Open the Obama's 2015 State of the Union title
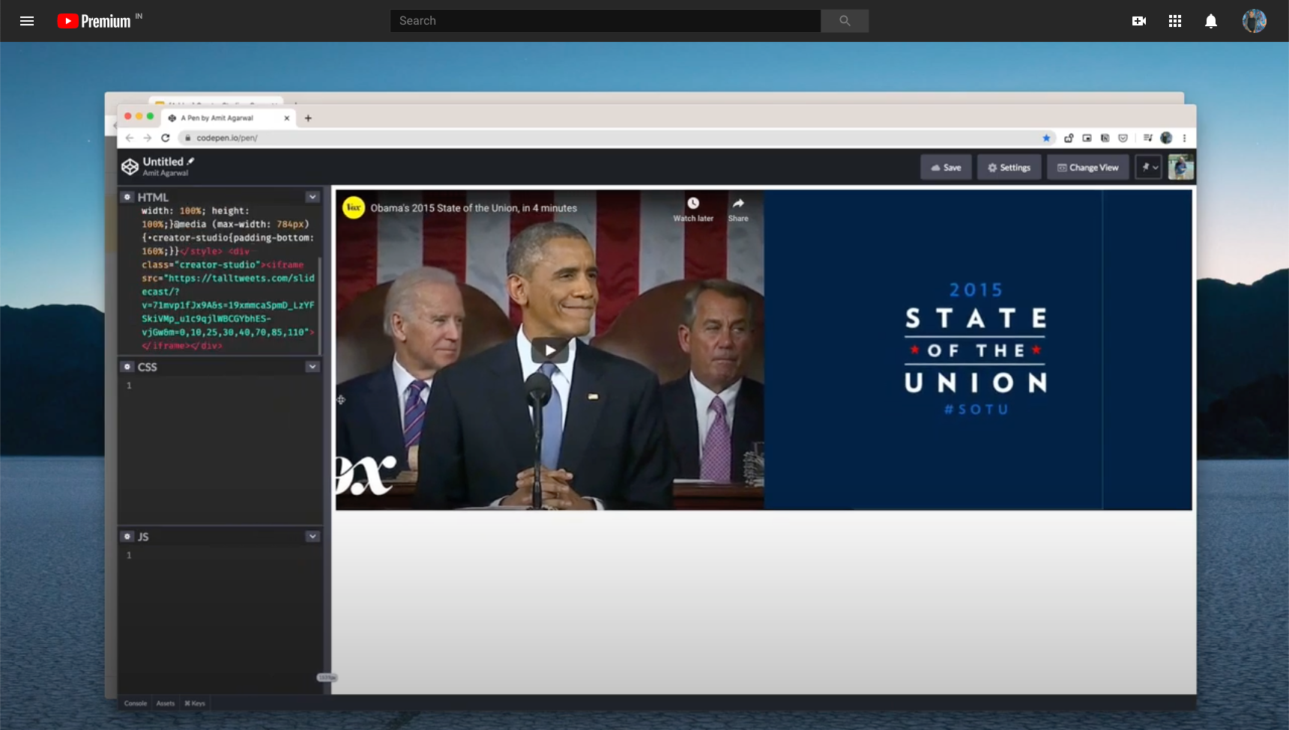 474,208
